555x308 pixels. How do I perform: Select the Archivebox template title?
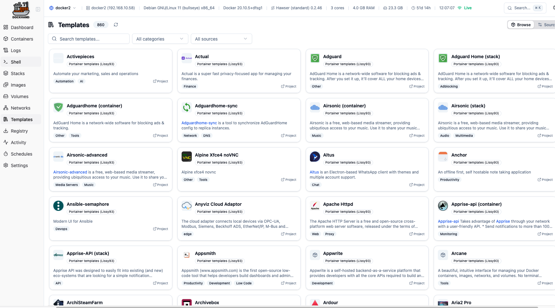point(207,303)
